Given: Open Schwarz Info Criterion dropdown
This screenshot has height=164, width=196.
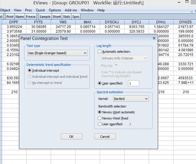Looking at the screenshot, I should click(x=124, y=58).
